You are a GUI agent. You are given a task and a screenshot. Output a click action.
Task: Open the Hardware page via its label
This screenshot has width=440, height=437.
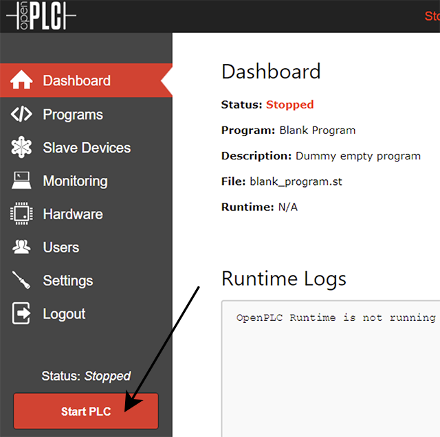tap(73, 214)
